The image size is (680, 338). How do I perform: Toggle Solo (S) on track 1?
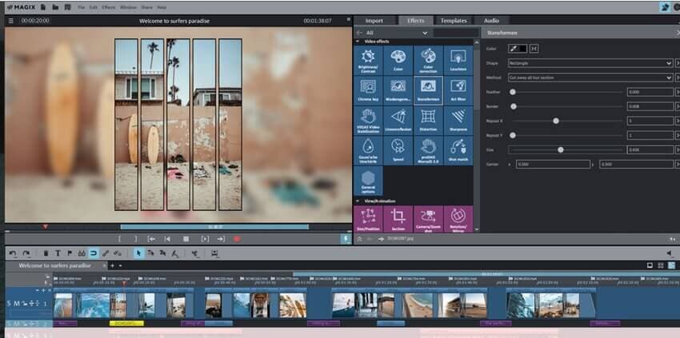point(9,304)
